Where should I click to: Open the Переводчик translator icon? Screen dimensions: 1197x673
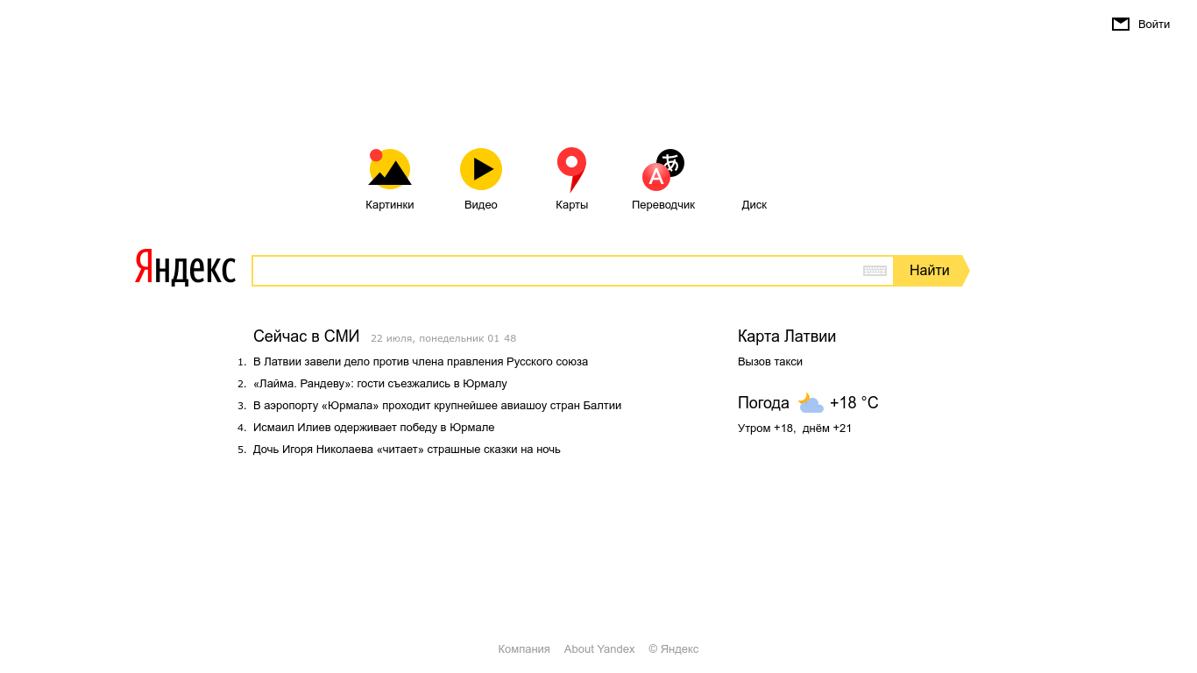tap(663, 170)
